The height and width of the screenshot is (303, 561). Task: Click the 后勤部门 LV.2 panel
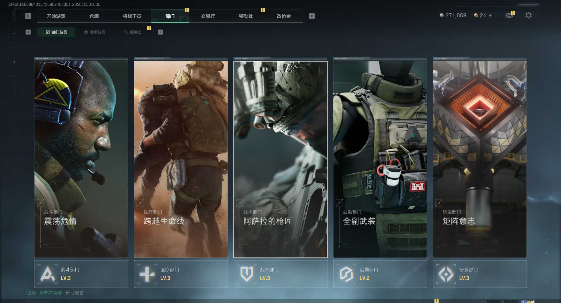tap(380, 274)
